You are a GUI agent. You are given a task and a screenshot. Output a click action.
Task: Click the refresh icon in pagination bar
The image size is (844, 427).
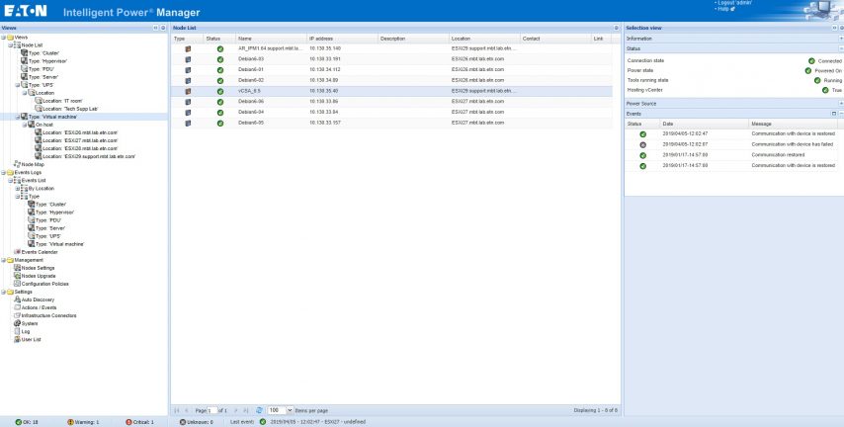click(259, 409)
